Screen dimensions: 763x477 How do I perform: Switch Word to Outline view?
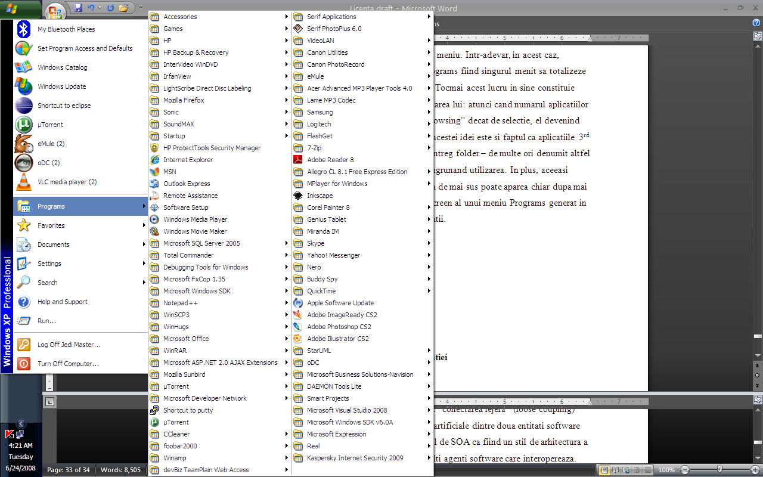637,470
